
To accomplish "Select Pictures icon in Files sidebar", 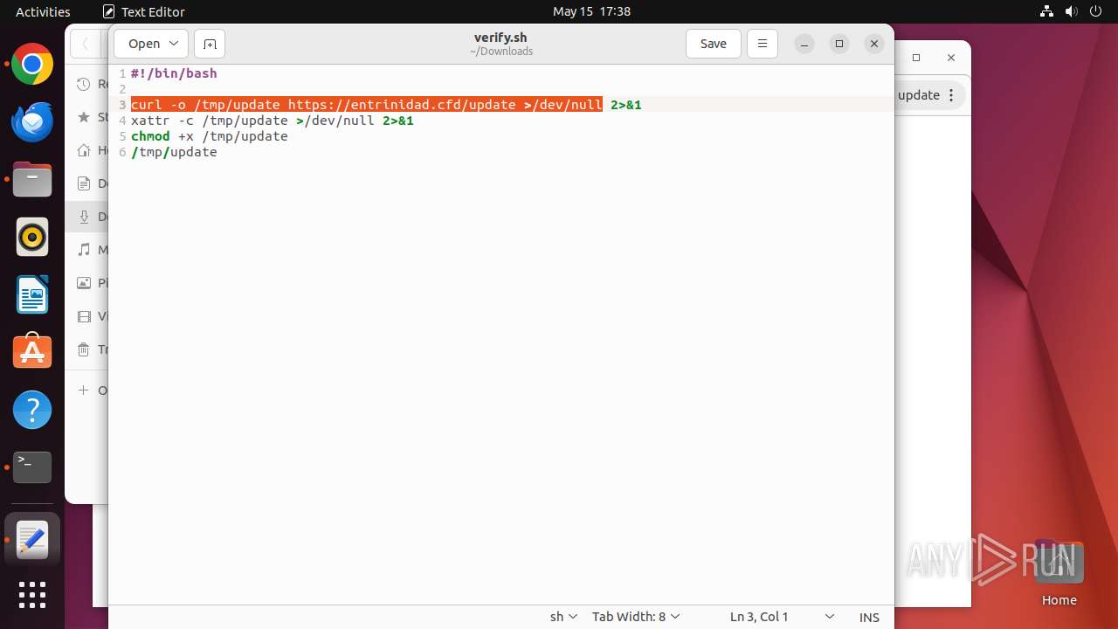I will point(84,283).
